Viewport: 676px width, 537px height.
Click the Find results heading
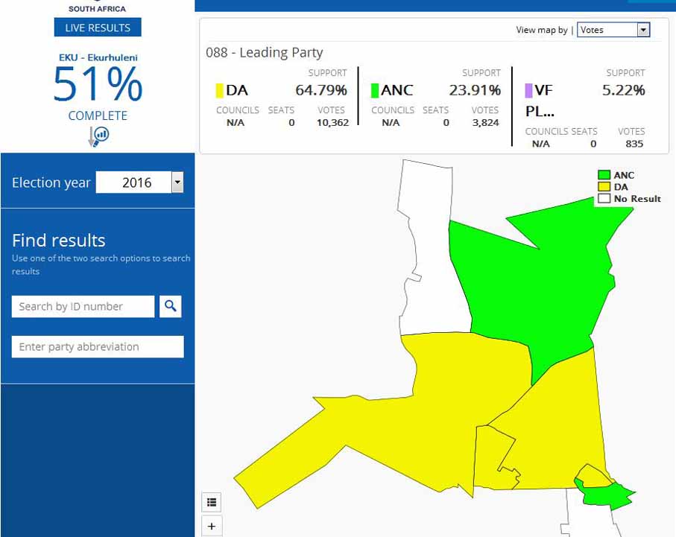pyautogui.click(x=59, y=241)
